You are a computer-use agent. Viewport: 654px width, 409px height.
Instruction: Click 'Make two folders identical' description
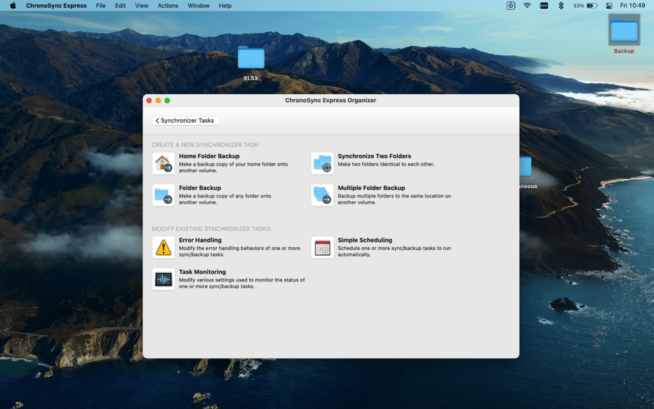click(386, 164)
